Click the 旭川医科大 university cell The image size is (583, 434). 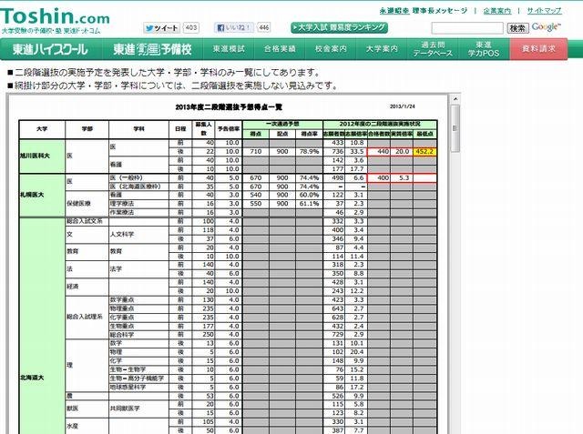[42, 156]
